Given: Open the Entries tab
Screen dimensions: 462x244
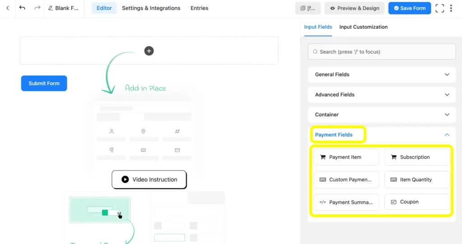Looking at the screenshot, I should click(x=199, y=8).
